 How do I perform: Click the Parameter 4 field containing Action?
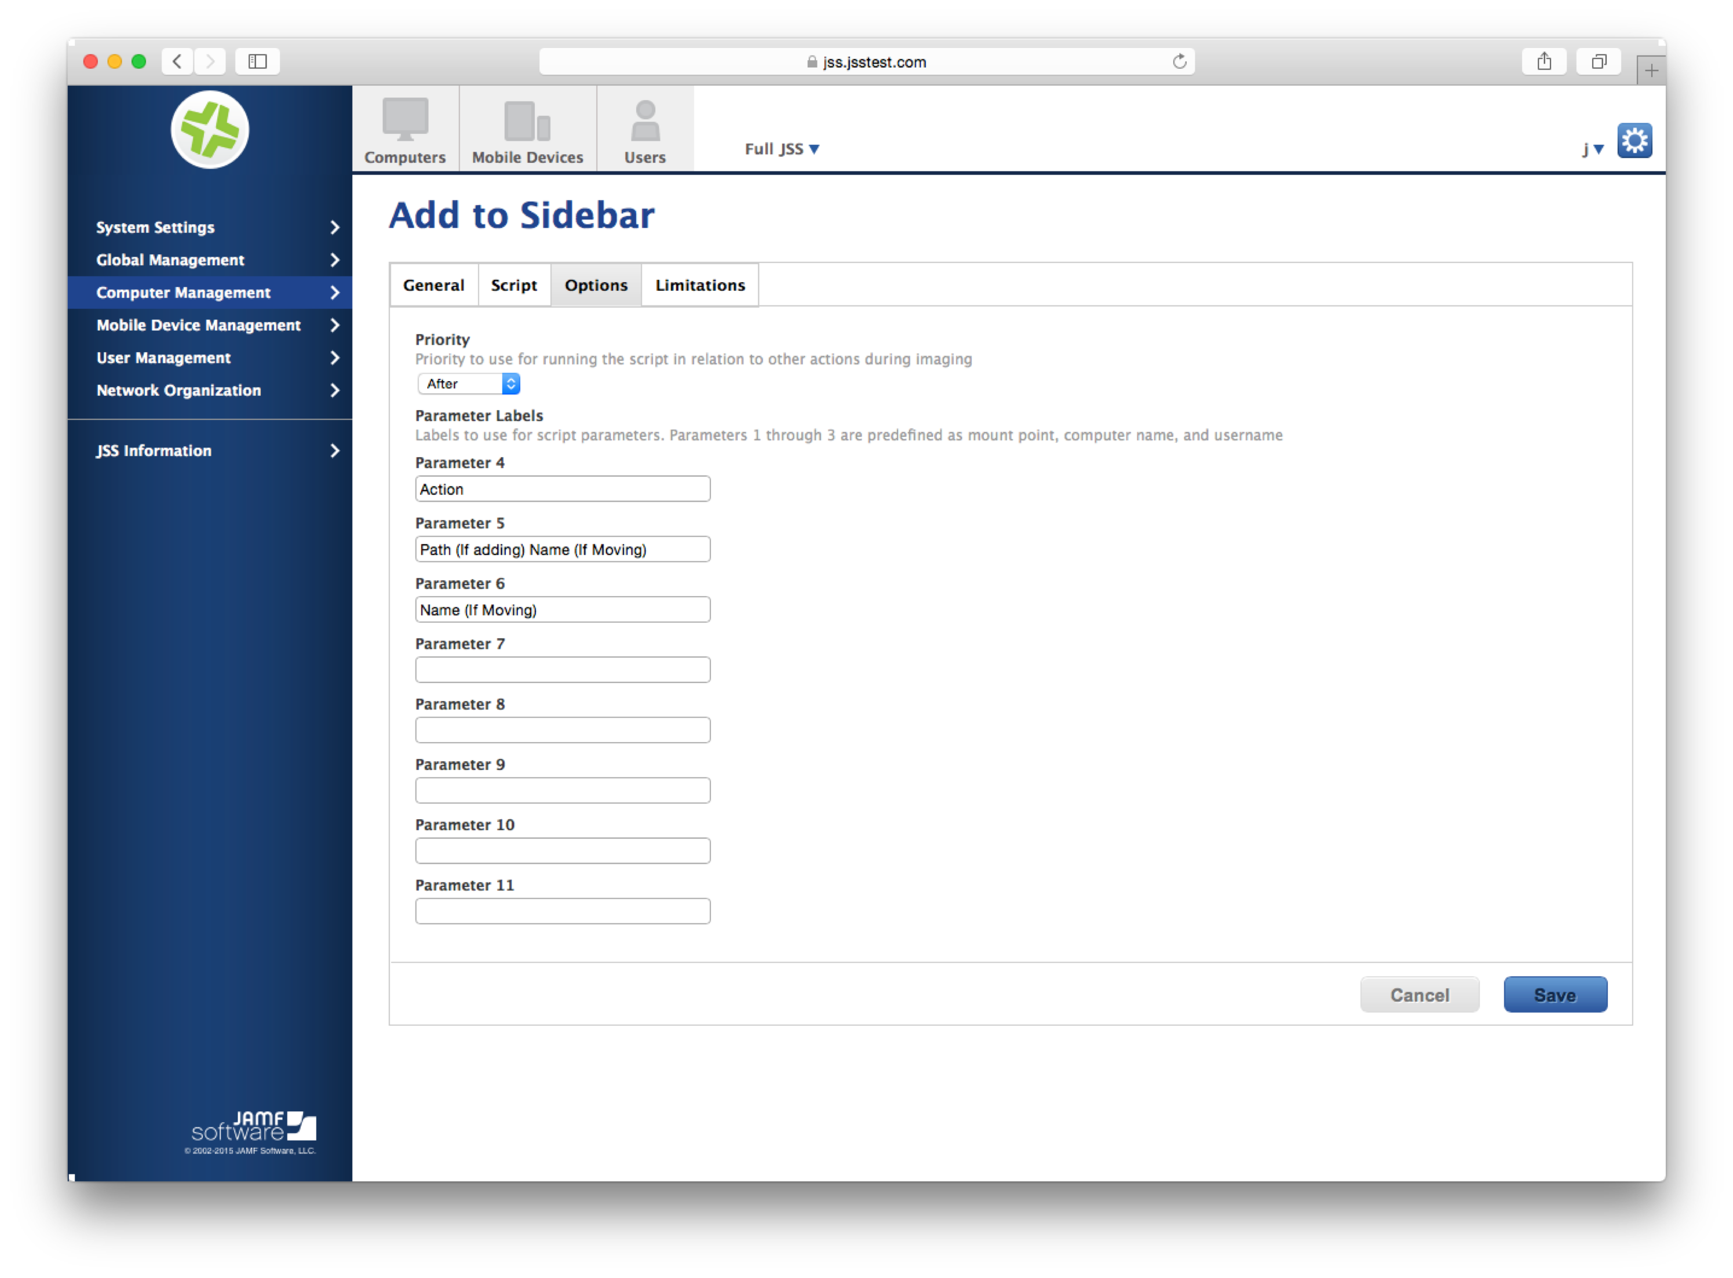coord(563,489)
